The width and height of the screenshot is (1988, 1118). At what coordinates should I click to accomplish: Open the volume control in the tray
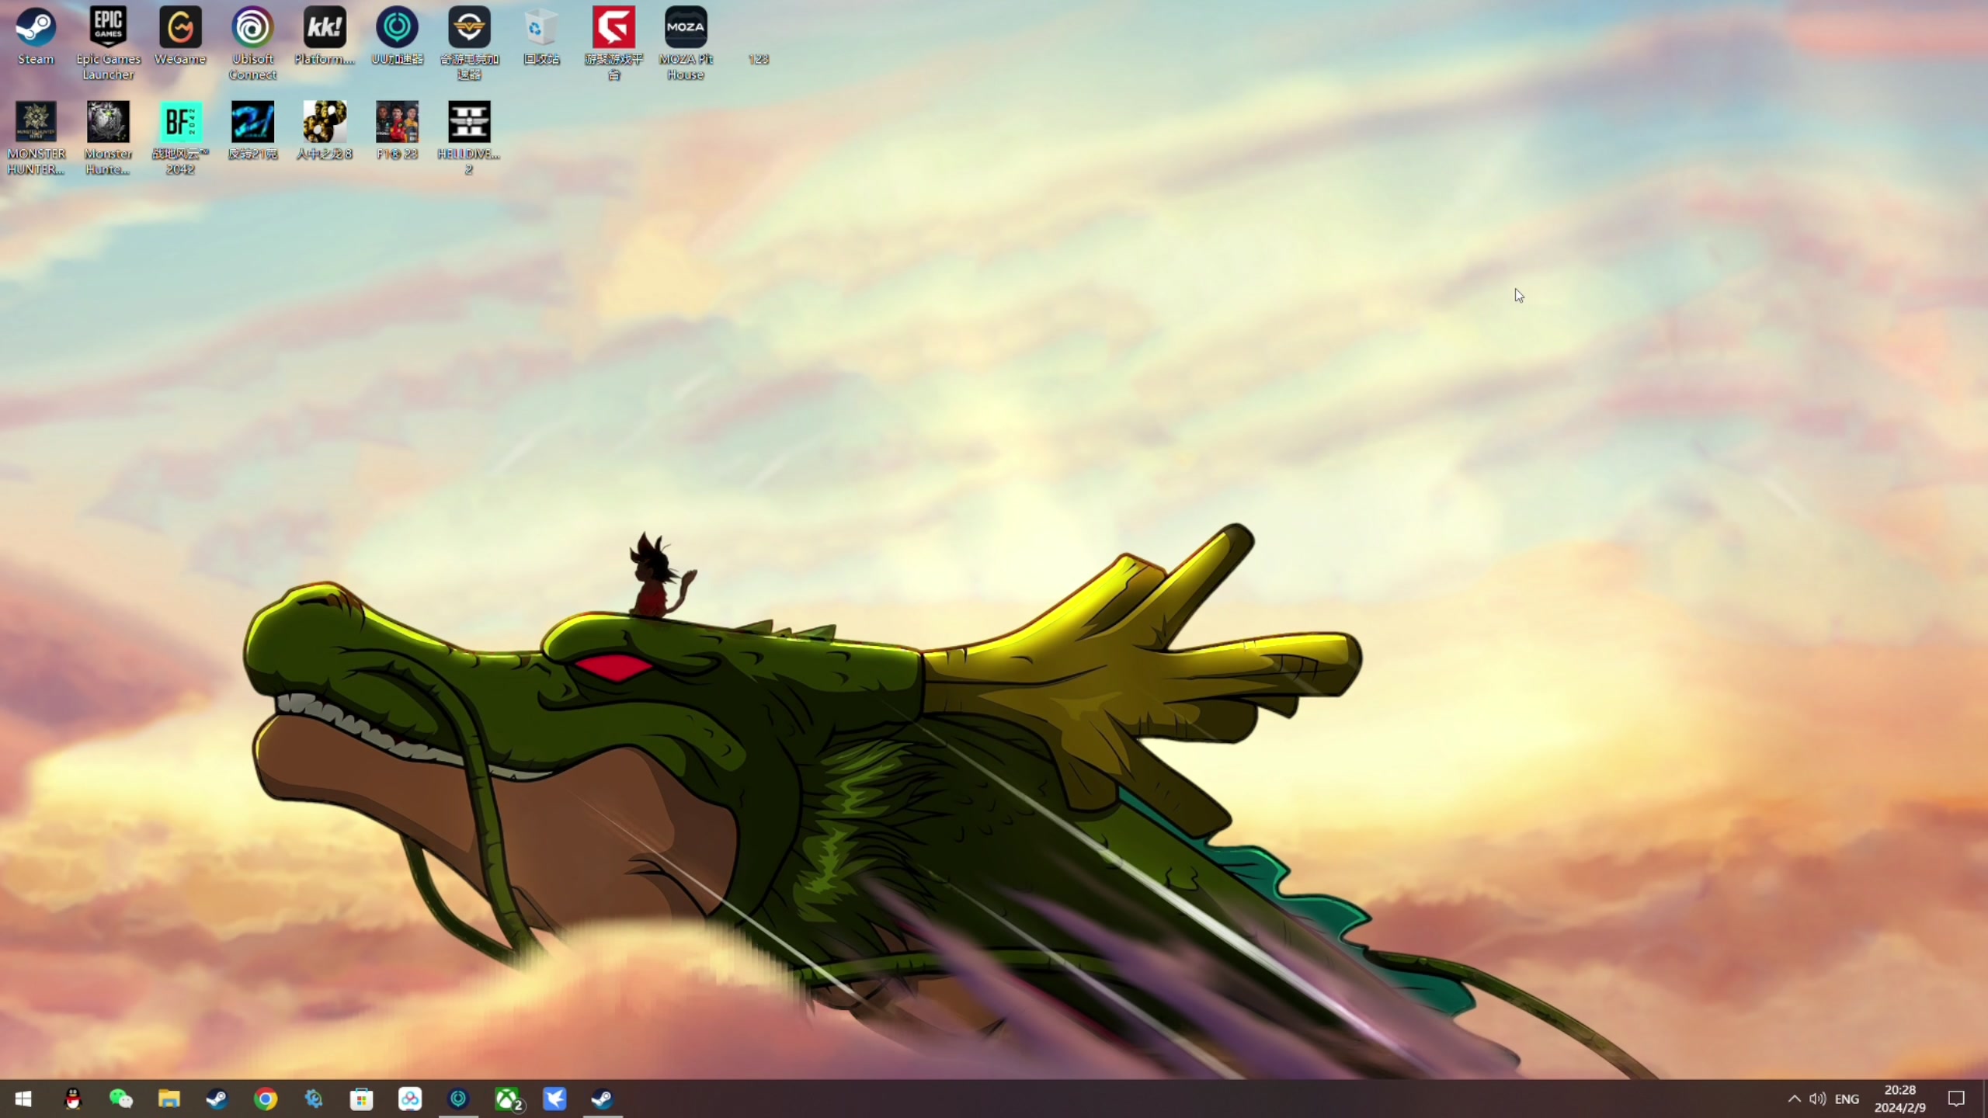point(1817,1099)
